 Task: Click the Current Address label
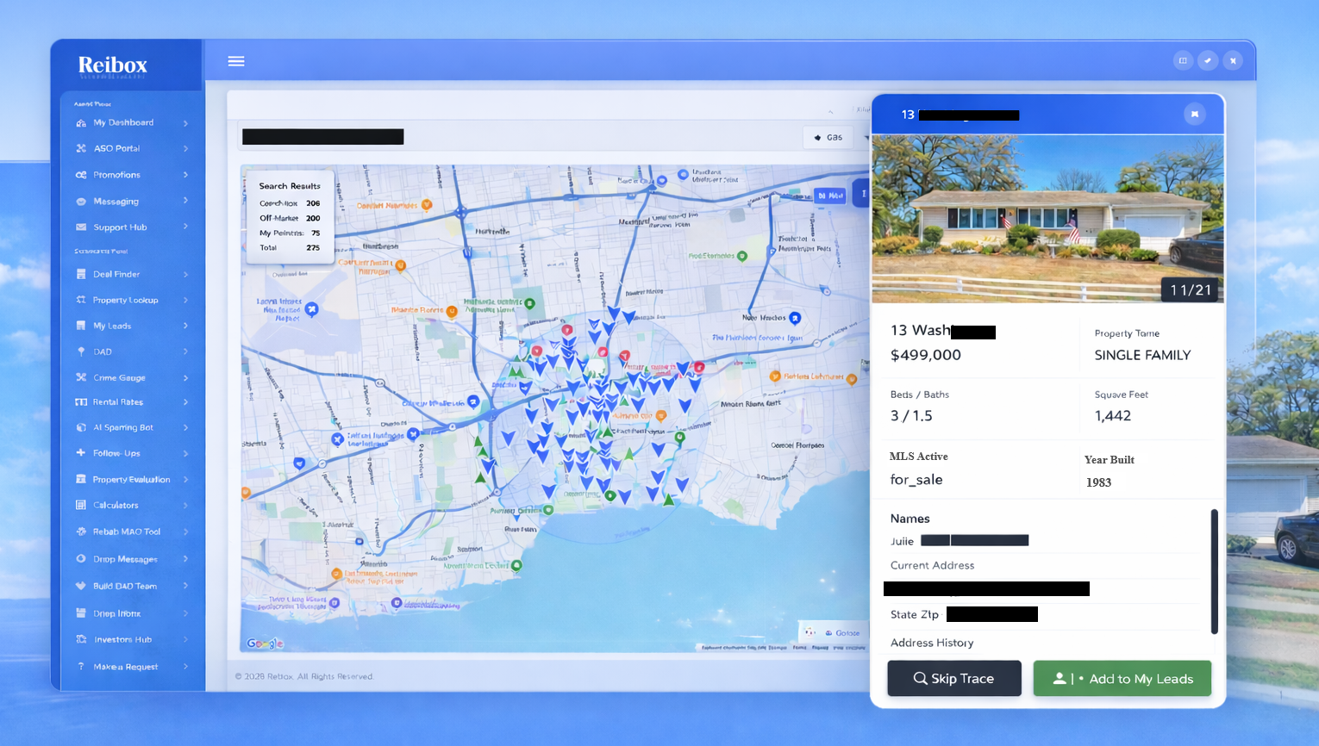932,565
